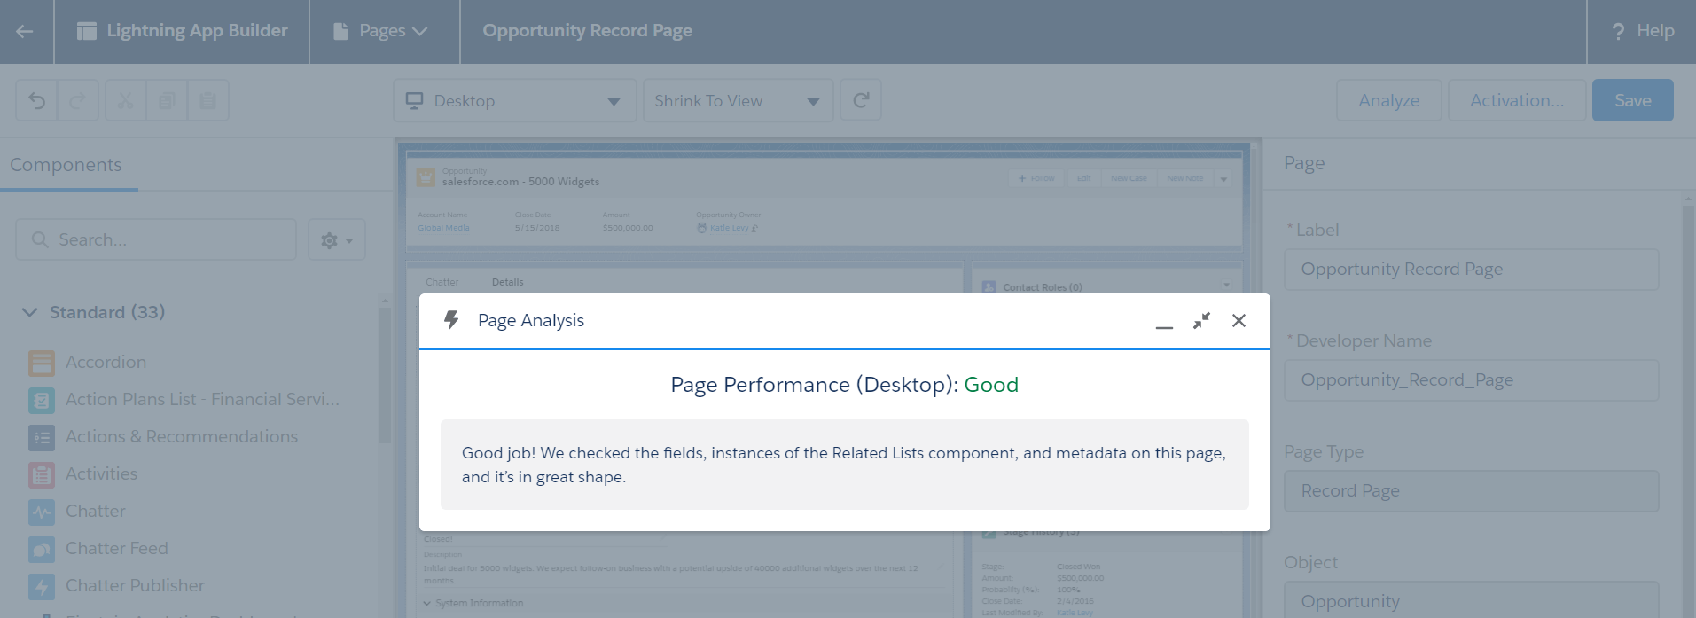Open the Desktop form factor dropdown
Viewport: 1696px width, 618px height.
click(x=514, y=100)
